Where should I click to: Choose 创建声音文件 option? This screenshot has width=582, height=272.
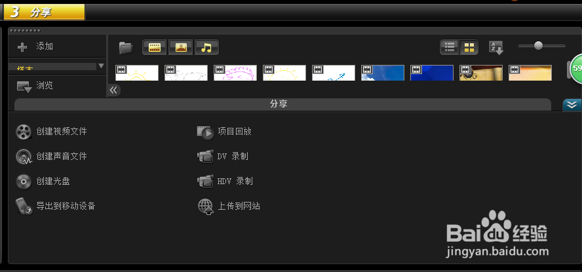(x=62, y=156)
